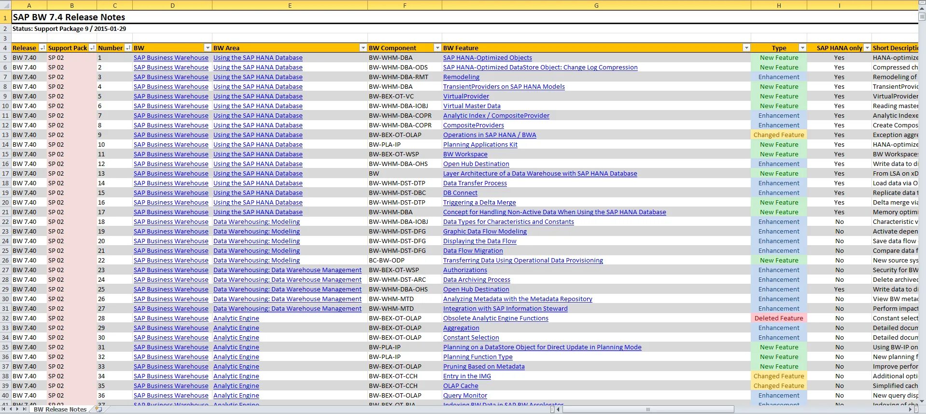Screen dimensions: 926x414
Task: Open the SAP HANA only filter dropdown
Action: click(867, 48)
